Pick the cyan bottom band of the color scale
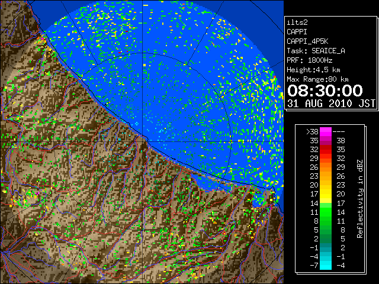This screenshot has height=284, width=379. (x=326, y=266)
